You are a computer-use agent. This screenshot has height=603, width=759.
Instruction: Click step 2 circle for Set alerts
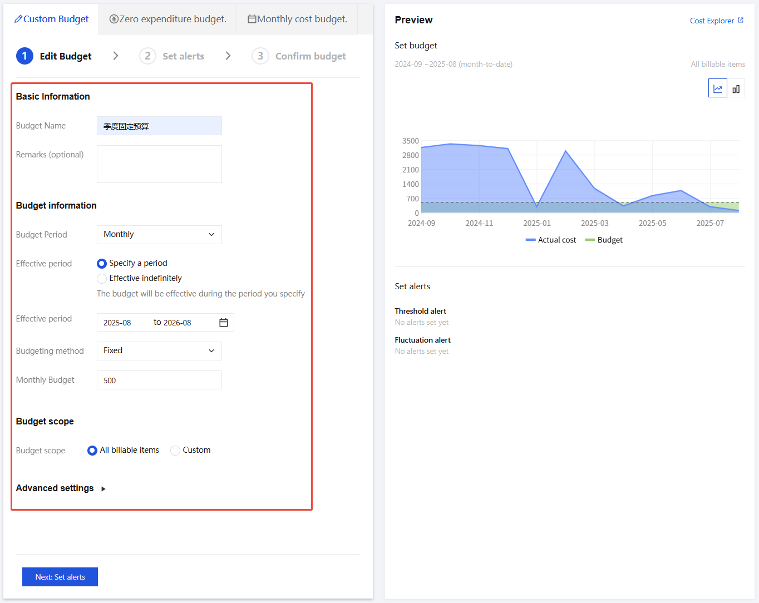[147, 56]
